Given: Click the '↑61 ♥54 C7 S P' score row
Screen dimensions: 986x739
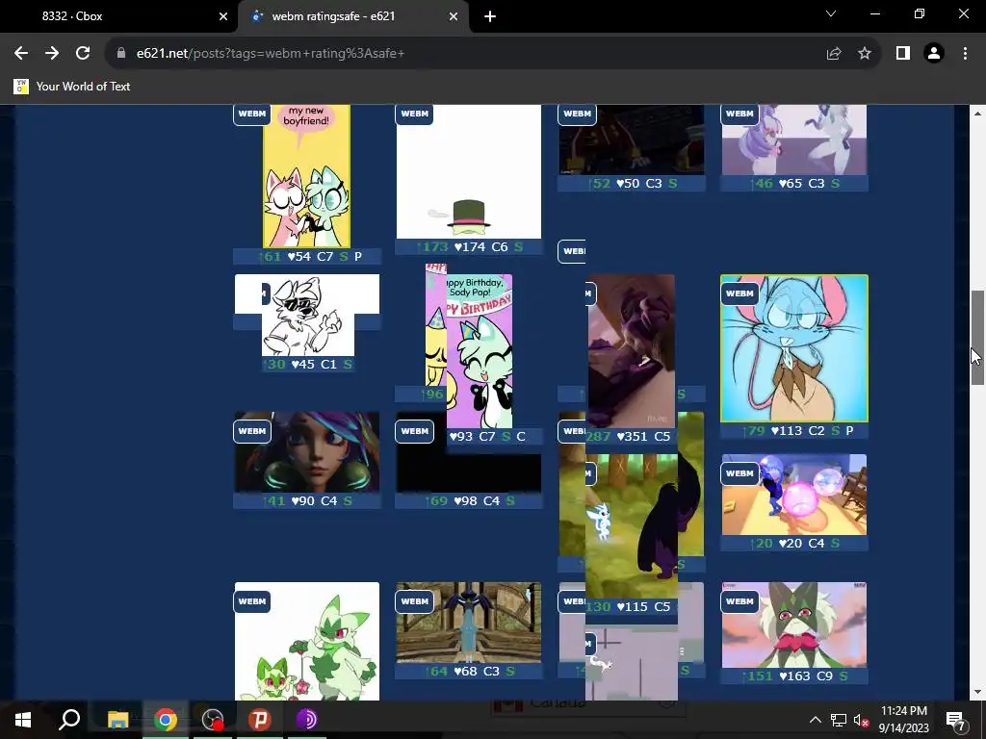Looking at the screenshot, I should (307, 256).
